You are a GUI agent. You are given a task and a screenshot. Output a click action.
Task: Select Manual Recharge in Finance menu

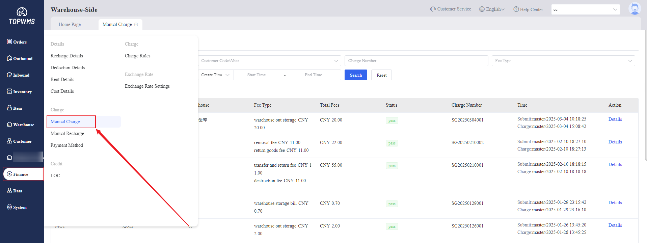point(67,134)
